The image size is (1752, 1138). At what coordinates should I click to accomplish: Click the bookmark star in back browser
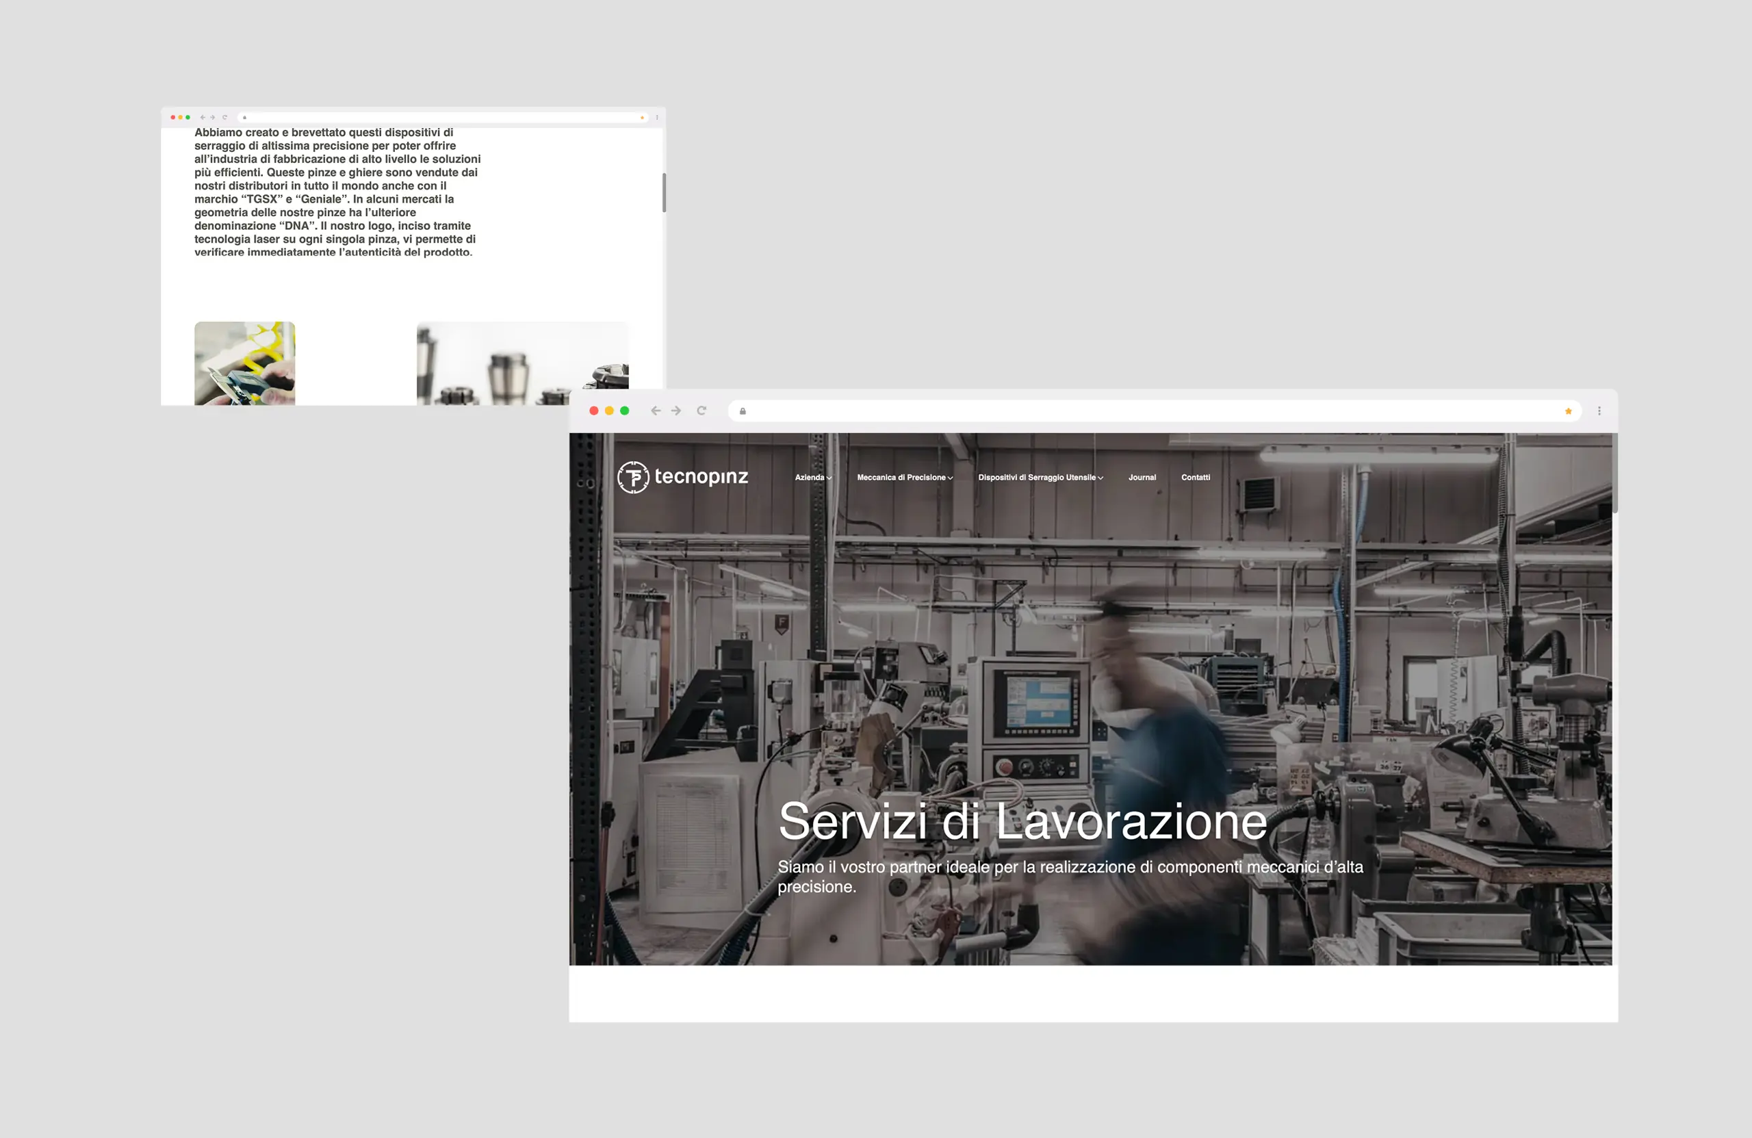pyautogui.click(x=642, y=117)
